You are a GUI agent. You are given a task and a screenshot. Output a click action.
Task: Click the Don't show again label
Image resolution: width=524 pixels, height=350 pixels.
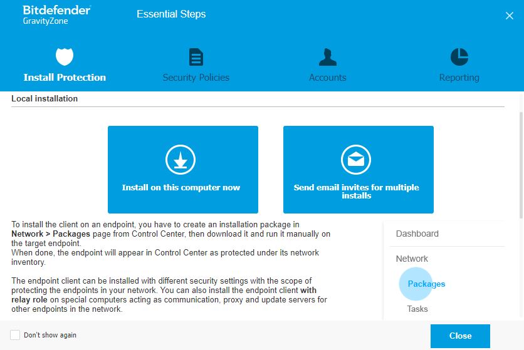pos(50,335)
